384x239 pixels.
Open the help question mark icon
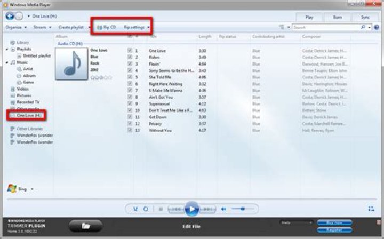click(x=377, y=27)
